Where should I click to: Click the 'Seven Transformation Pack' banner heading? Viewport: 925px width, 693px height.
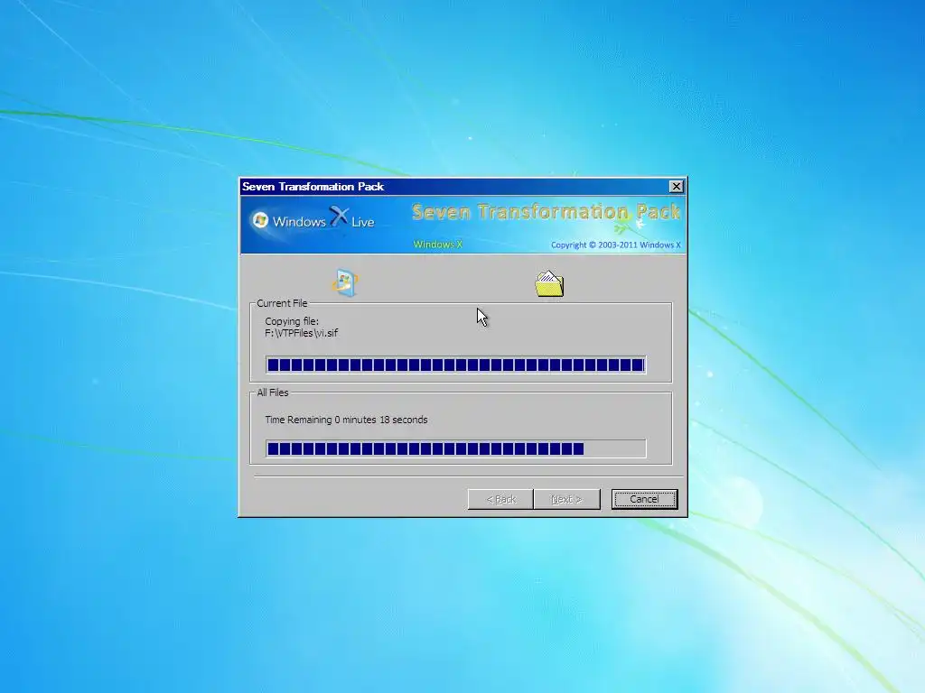(546, 211)
